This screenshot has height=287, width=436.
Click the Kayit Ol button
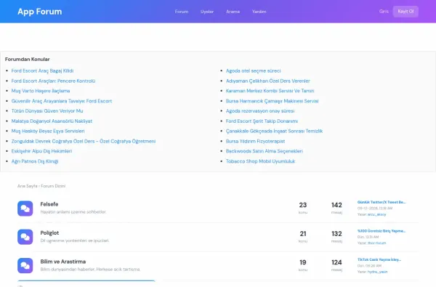(x=405, y=12)
